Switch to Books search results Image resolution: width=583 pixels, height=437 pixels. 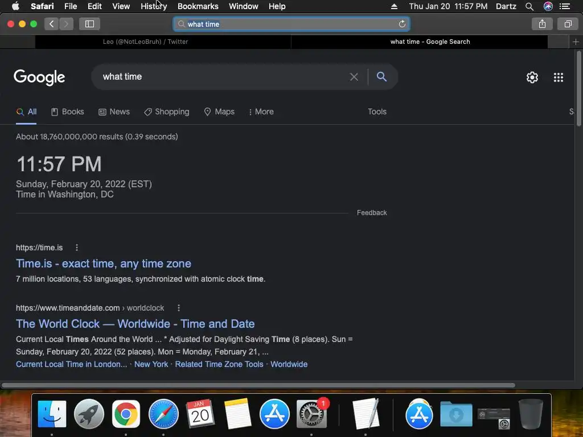[x=67, y=112]
